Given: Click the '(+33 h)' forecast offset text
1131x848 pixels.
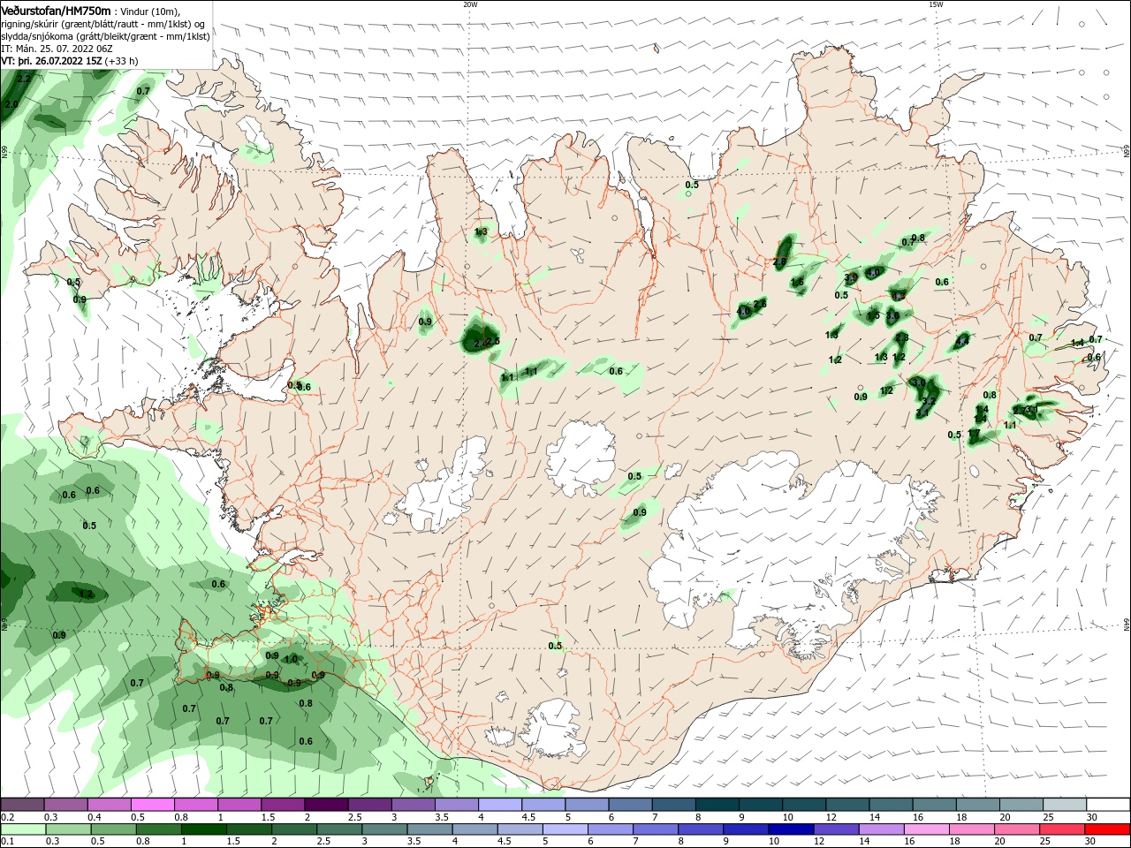Looking at the screenshot, I should click(x=121, y=62).
